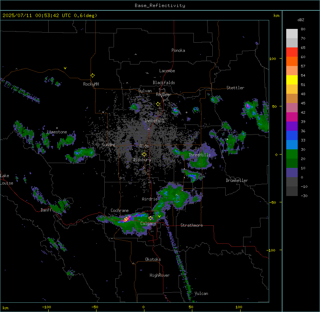
Task: Click the yellow diamond marker at Didsbury
Action: tap(144, 155)
